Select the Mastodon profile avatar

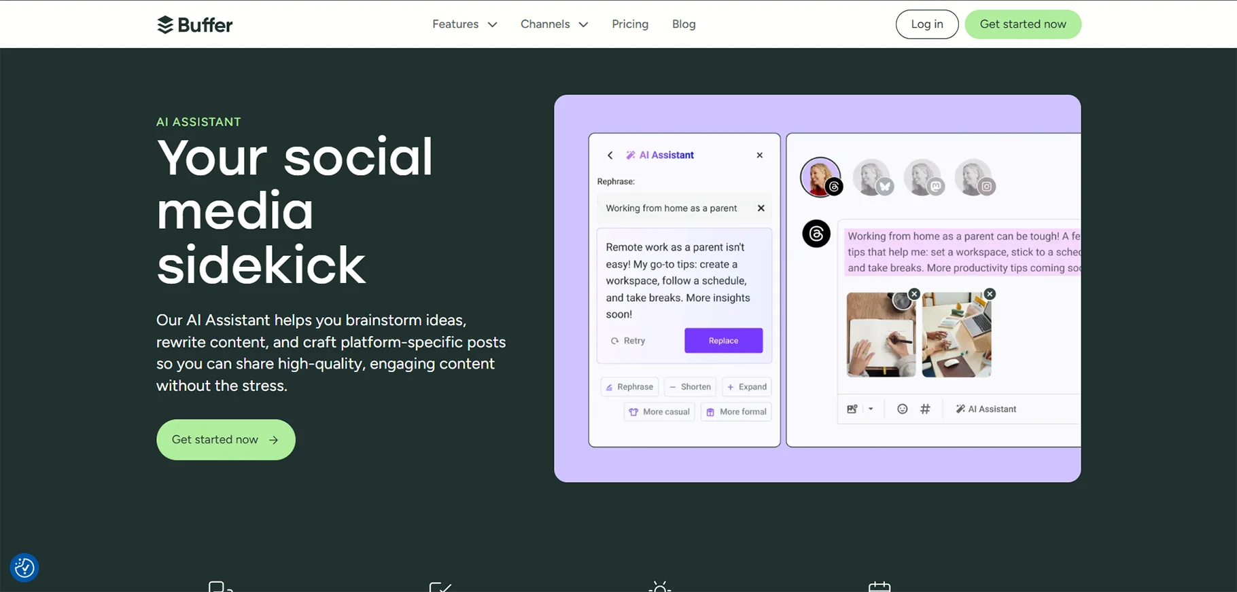tap(924, 178)
